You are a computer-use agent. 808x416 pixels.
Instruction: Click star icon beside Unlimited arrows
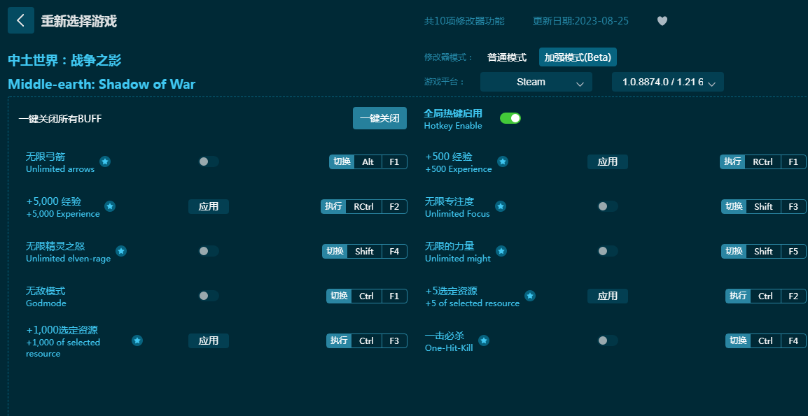tap(105, 162)
